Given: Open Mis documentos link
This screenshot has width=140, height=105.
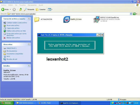Looking at the screenshot, I should [x=12, y=51].
